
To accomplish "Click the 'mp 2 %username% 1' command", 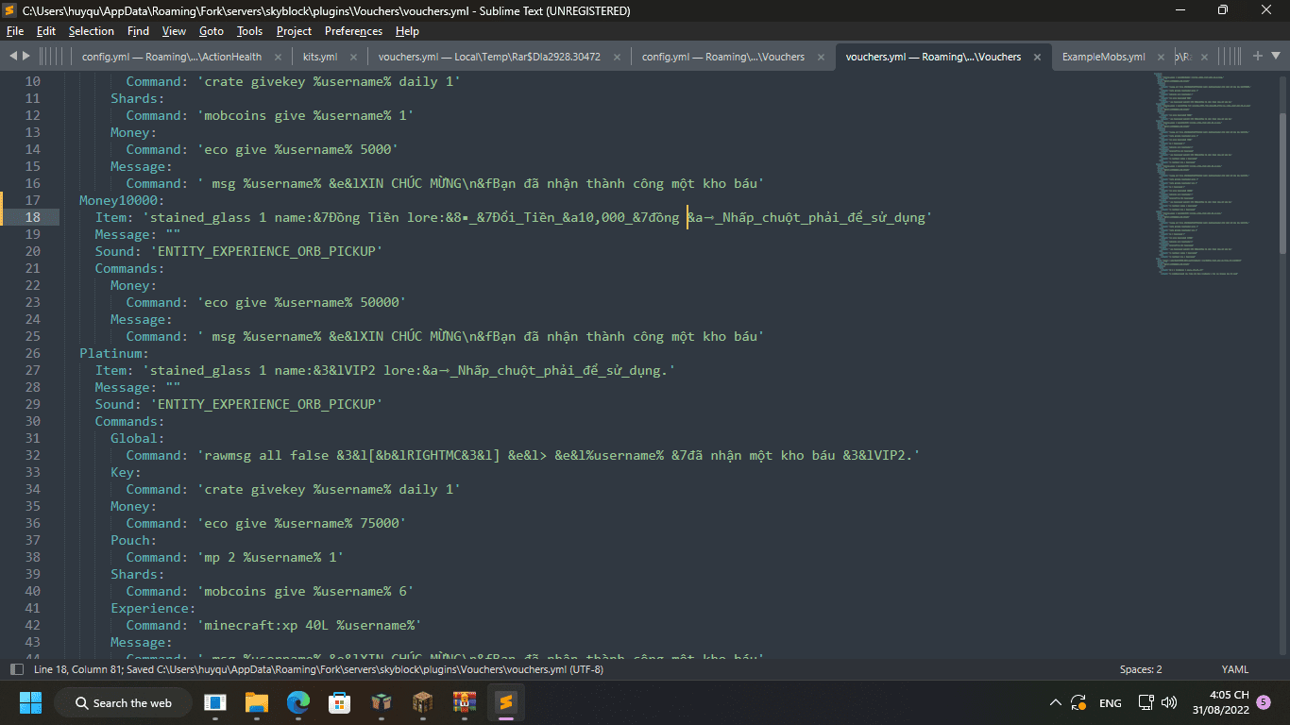I will pyautogui.click(x=270, y=557).
